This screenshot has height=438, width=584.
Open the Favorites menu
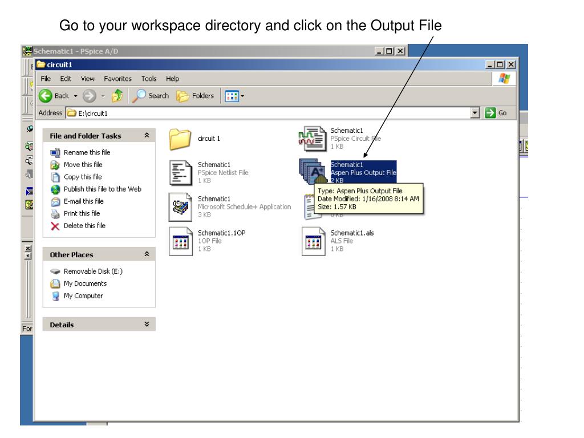click(117, 79)
